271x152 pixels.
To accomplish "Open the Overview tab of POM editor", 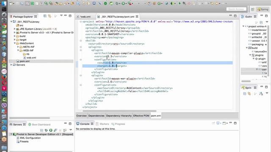I will [x=81, y=116].
